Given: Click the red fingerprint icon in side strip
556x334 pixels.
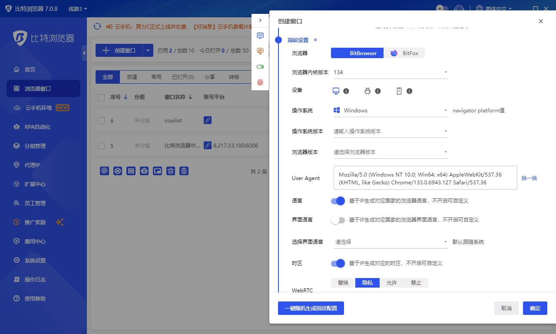Looking at the screenshot, I should coord(260,82).
